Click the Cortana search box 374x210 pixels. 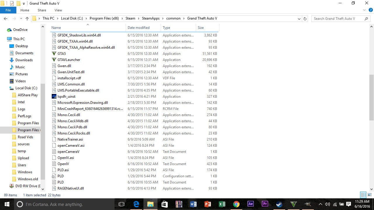pos(64,204)
